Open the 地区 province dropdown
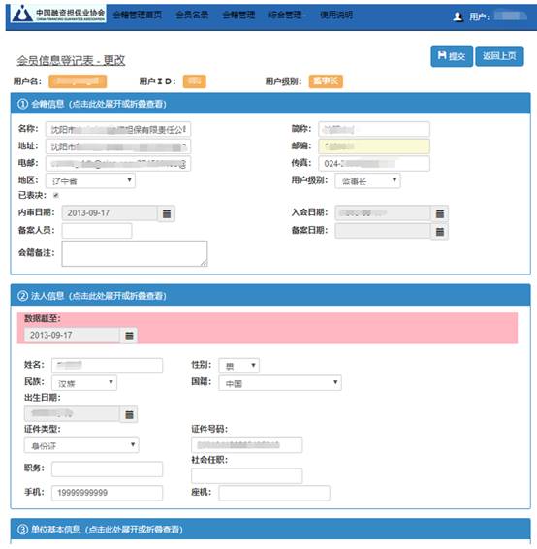 tap(90, 180)
